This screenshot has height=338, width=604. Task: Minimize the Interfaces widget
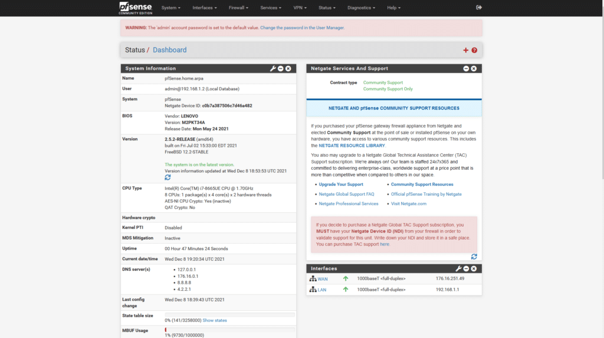point(466,268)
